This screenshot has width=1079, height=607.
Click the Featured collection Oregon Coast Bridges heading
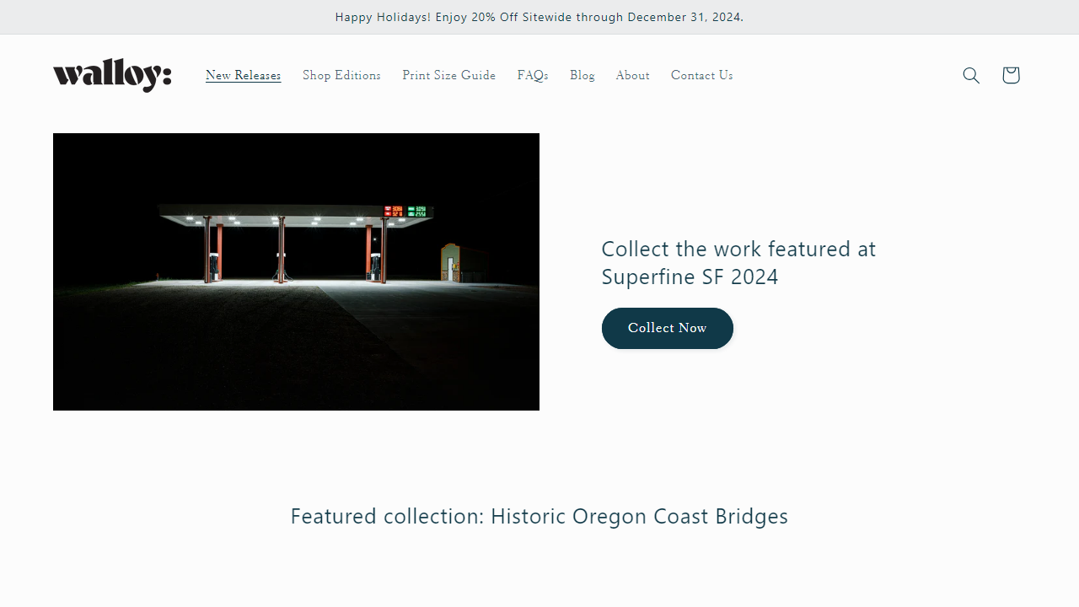click(x=539, y=516)
